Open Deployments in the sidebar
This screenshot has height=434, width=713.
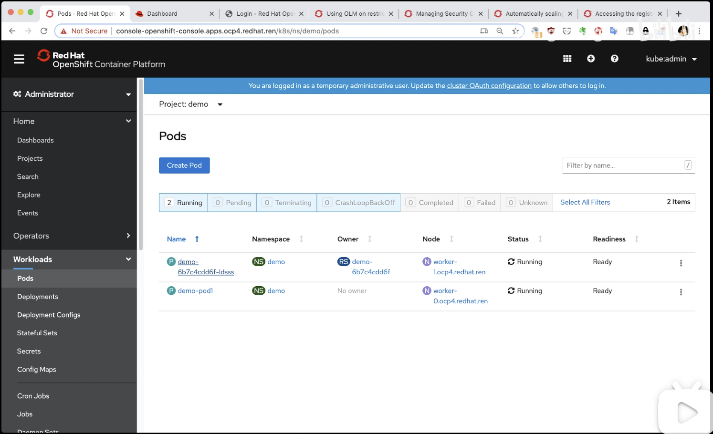38,297
